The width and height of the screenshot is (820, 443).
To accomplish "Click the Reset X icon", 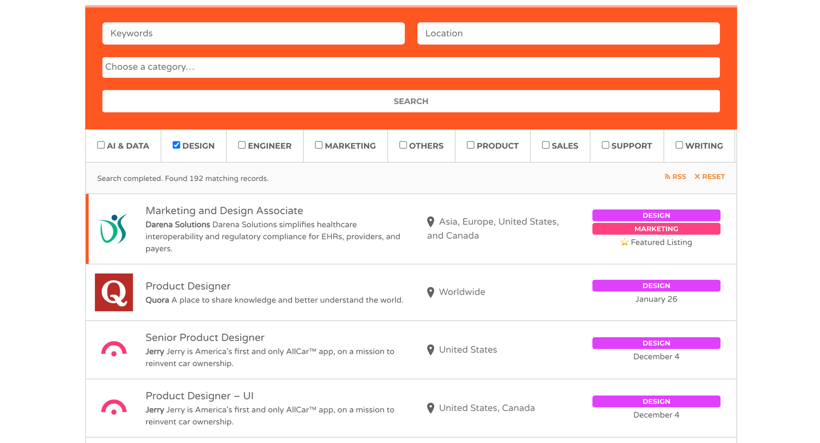I will [x=697, y=177].
